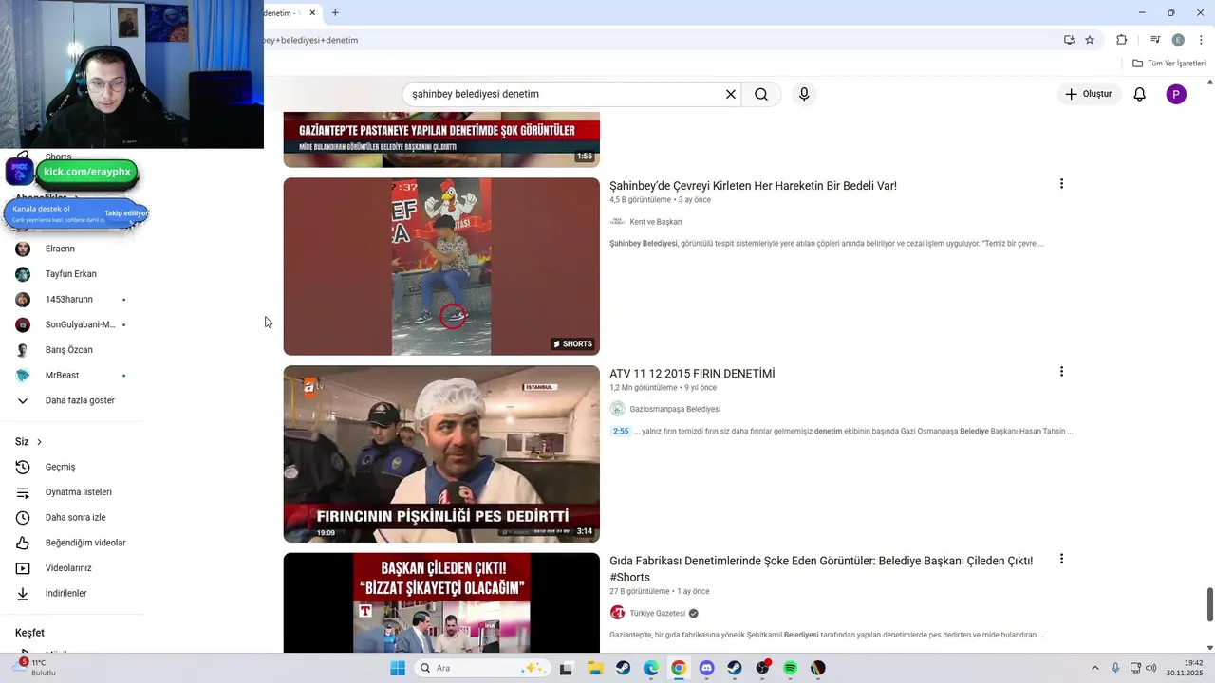Start voice search via microphone icon
The width and height of the screenshot is (1215, 683).
pos(804,94)
